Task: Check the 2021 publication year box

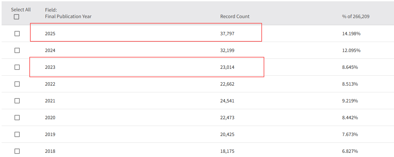Action: point(17,101)
